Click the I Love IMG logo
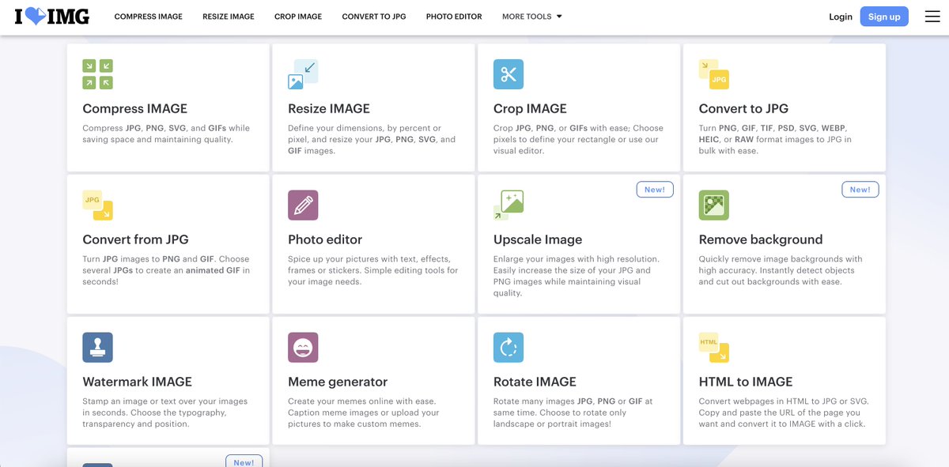 point(51,16)
